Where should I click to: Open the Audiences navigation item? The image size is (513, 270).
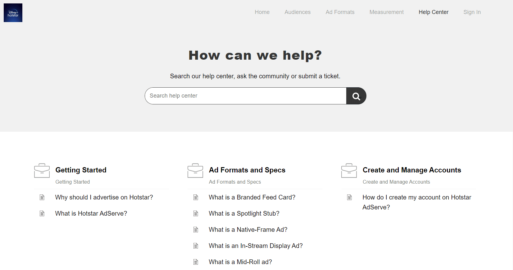[297, 12]
